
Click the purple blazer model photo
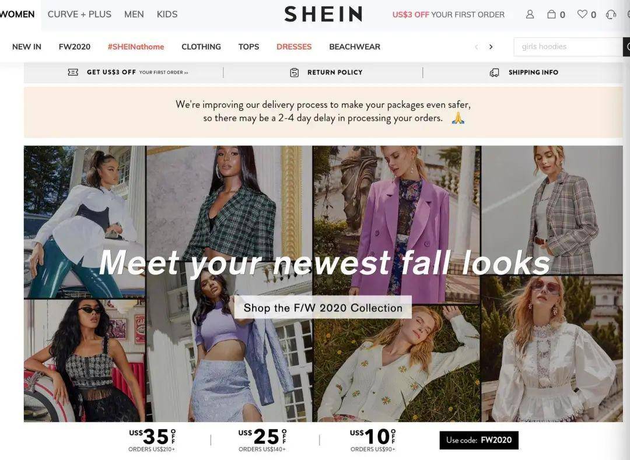click(397, 225)
